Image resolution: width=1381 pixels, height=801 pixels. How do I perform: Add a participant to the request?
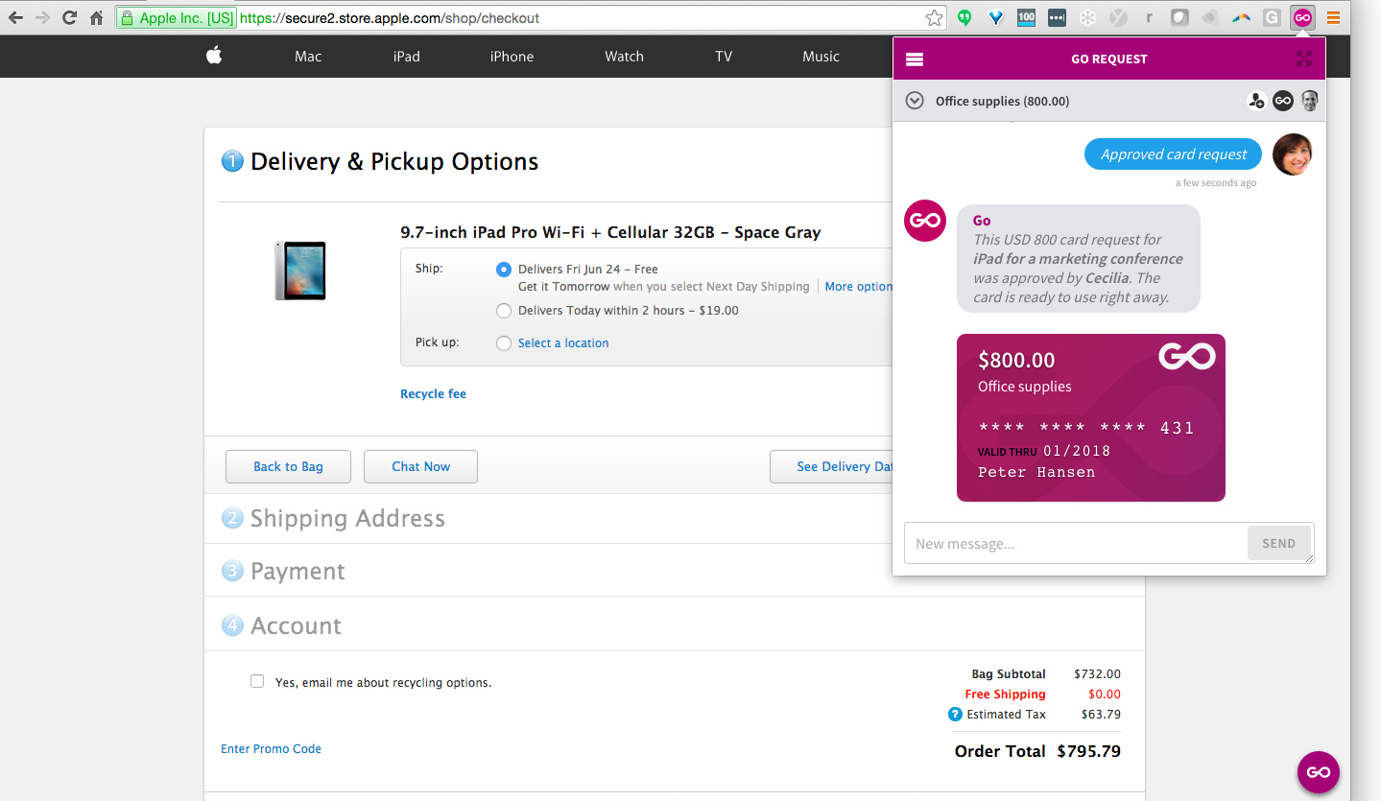[1256, 101]
